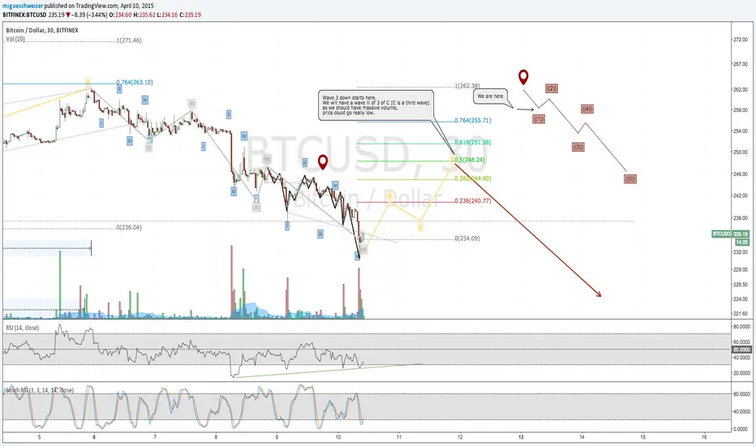Click 0.0000 on the Stoch RSI scale

pos(741,429)
